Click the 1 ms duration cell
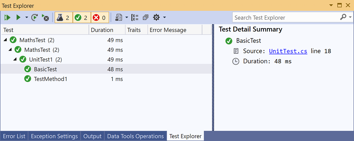The width and height of the screenshot is (354, 141). coord(117,79)
